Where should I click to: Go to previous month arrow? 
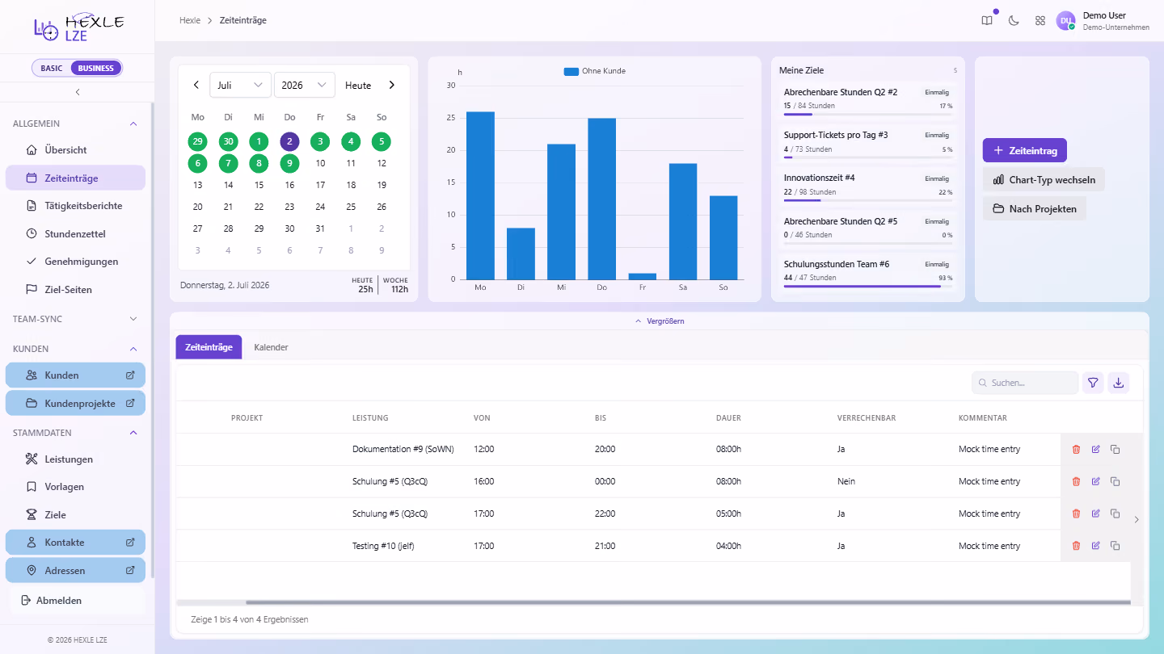tap(196, 85)
